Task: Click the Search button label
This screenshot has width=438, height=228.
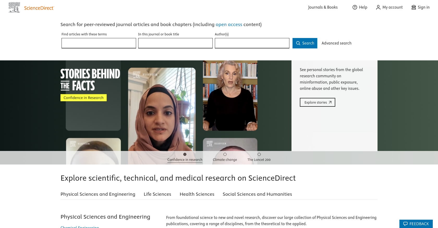Action: point(308,43)
